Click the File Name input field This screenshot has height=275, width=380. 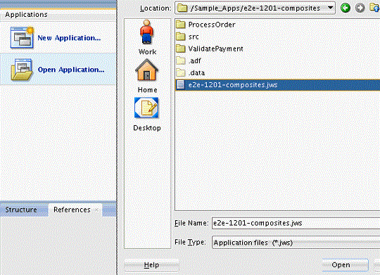pos(296,223)
